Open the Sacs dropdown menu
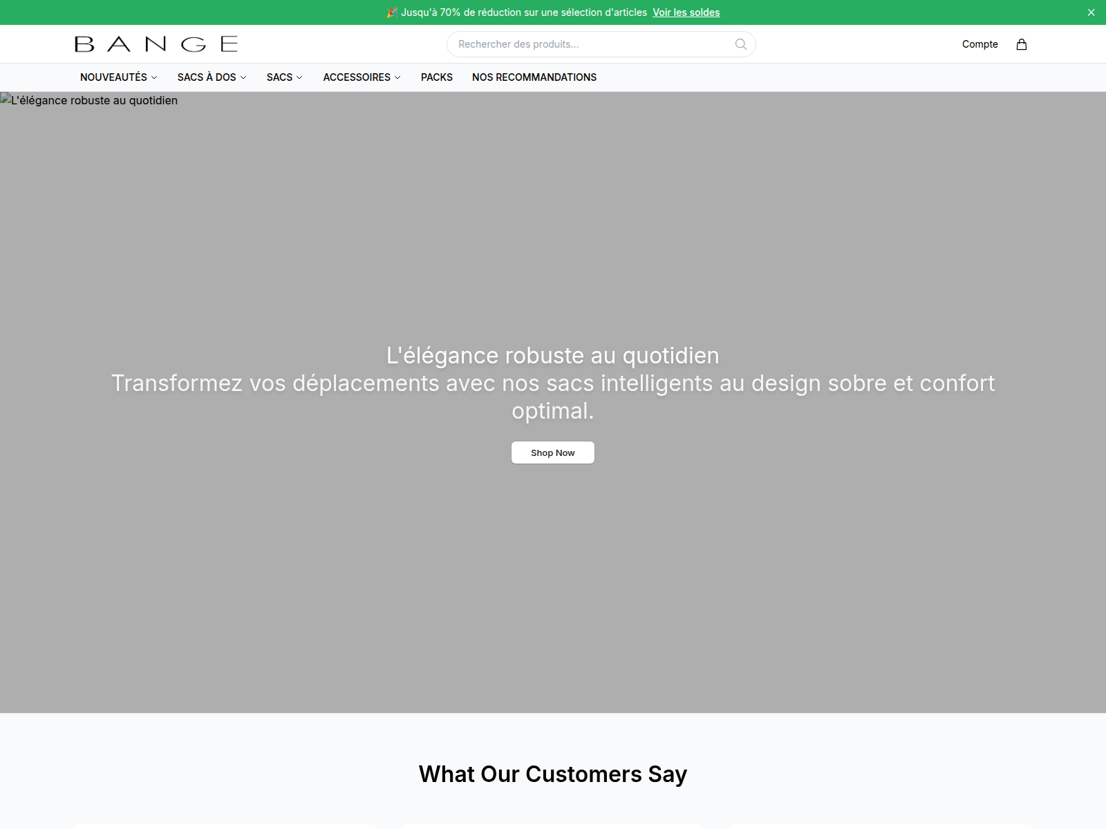Screen dimensions: 1106x829 [285, 77]
